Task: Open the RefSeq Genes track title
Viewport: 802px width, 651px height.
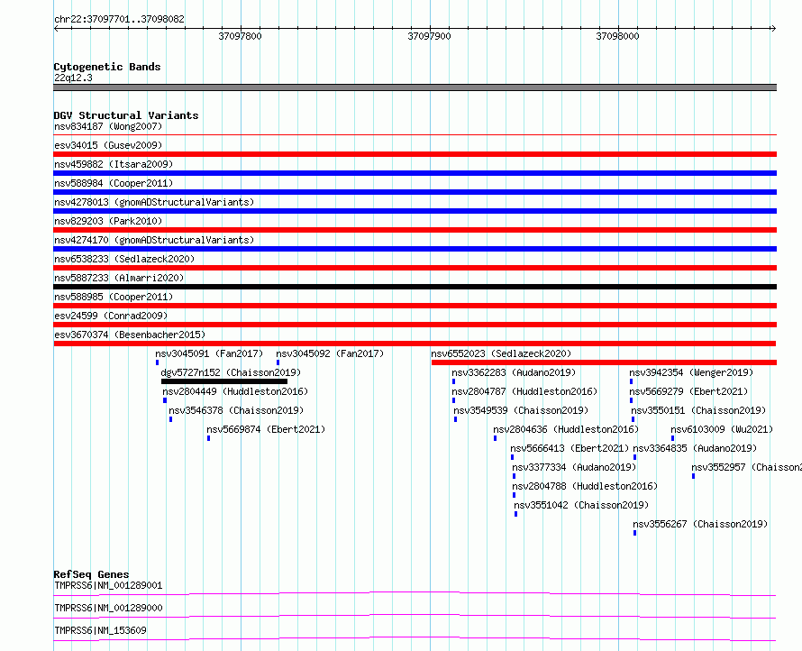Action: pyautogui.click(x=91, y=574)
